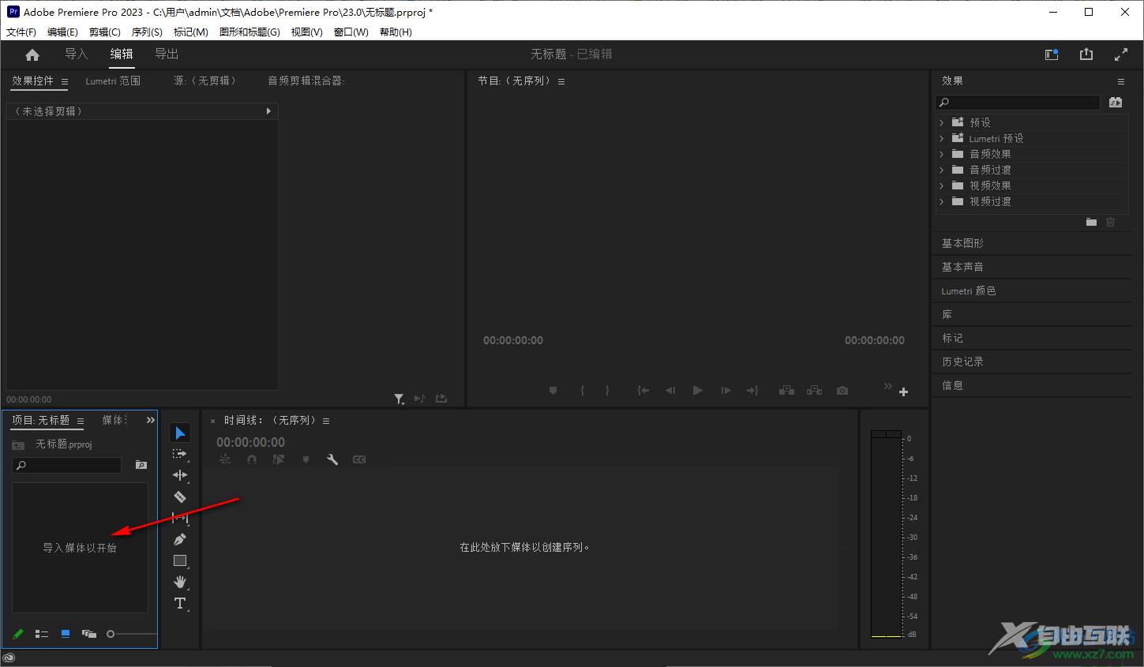Select the Hand tool
The image size is (1144, 667).
[x=180, y=582]
